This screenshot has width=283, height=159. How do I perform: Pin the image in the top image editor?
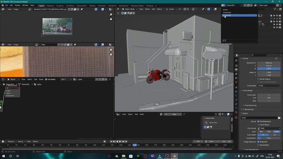82,9
